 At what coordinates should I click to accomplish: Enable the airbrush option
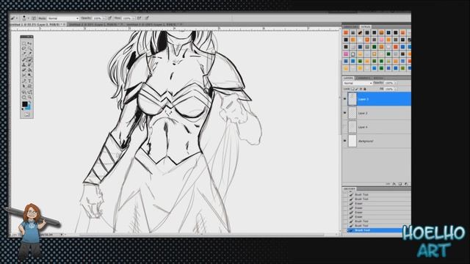pyautogui.click(x=139, y=18)
